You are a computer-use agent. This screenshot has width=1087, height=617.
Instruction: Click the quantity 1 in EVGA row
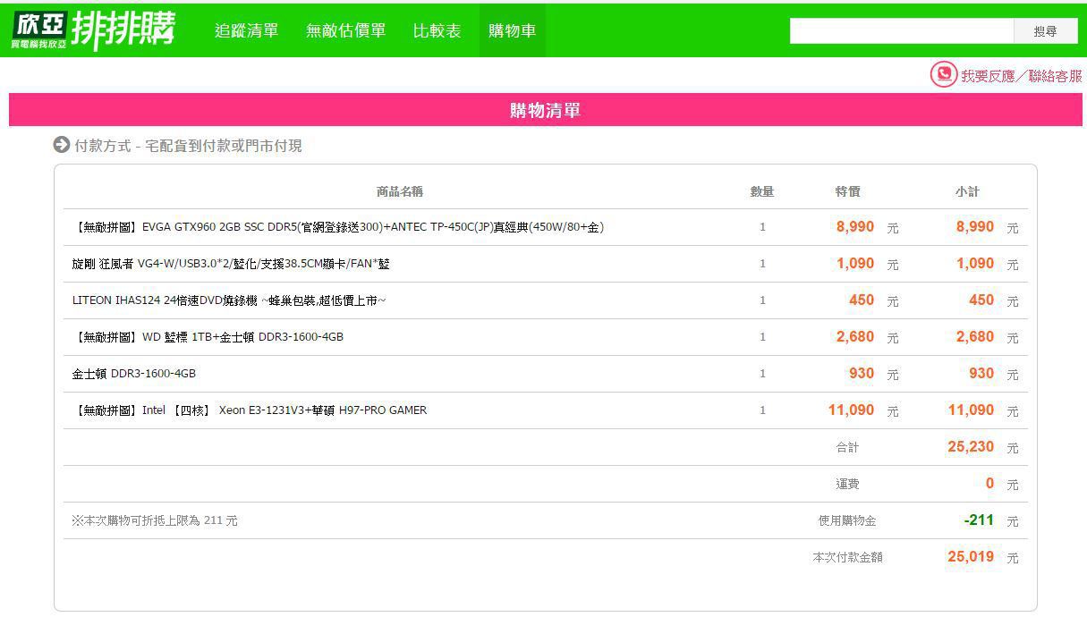pyautogui.click(x=762, y=227)
